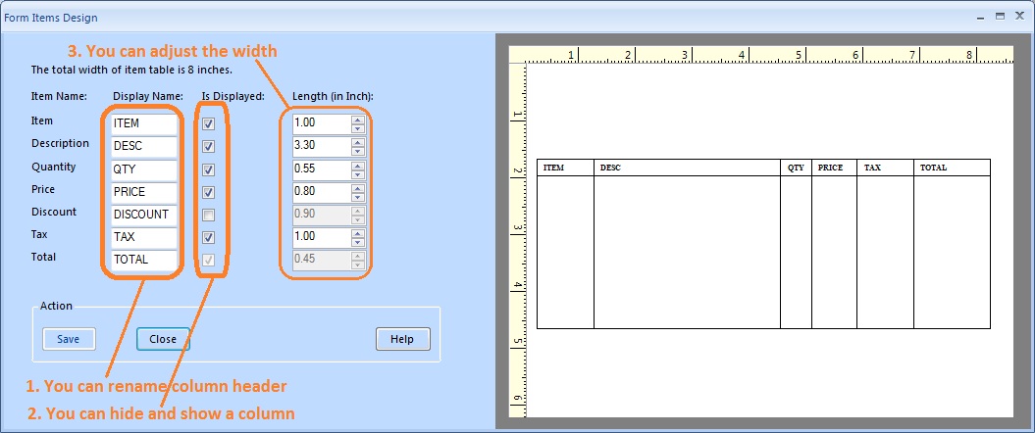
Task: Increase the Tax length with up arrow
Action: click(x=358, y=233)
